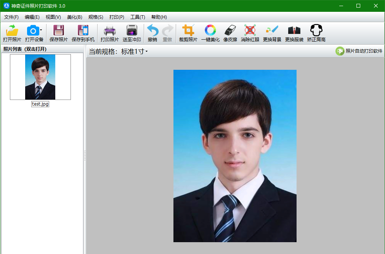
Task: Click Correct Shoulder Height (矫正肩高) icon
Action: [316, 31]
